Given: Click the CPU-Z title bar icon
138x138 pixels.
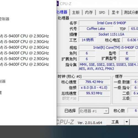Looking at the screenshot, I should pos(57,4).
